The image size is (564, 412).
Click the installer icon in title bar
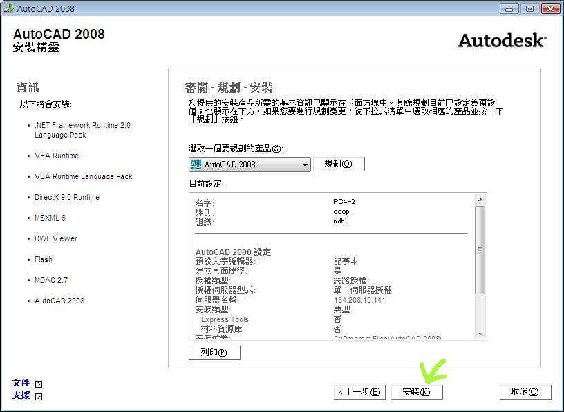coord(8,8)
